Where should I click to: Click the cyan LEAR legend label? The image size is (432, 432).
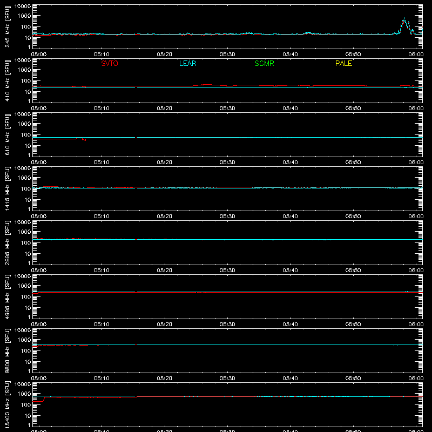pos(187,63)
